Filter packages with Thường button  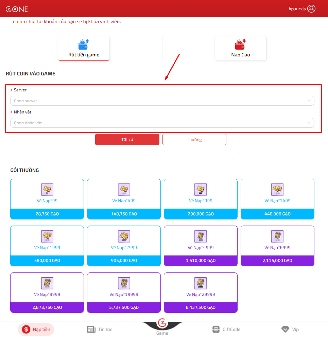[194, 140]
